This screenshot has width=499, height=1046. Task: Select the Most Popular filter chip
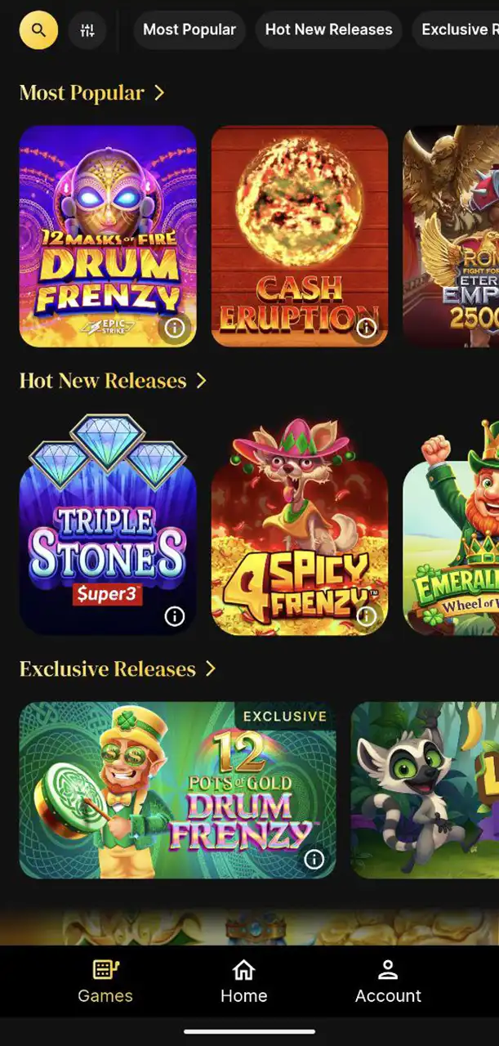coord(189,30)
